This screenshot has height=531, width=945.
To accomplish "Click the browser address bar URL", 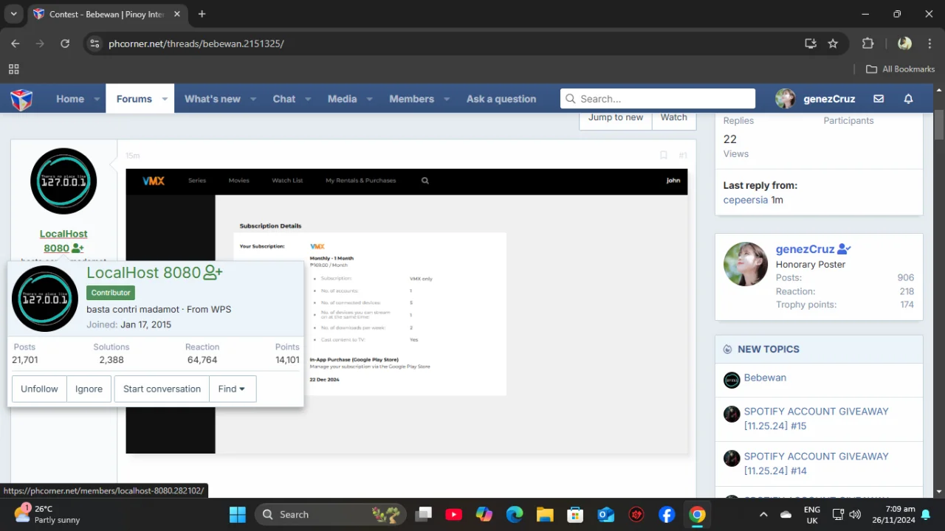I will pyautogui.click(x=196, y=44).
